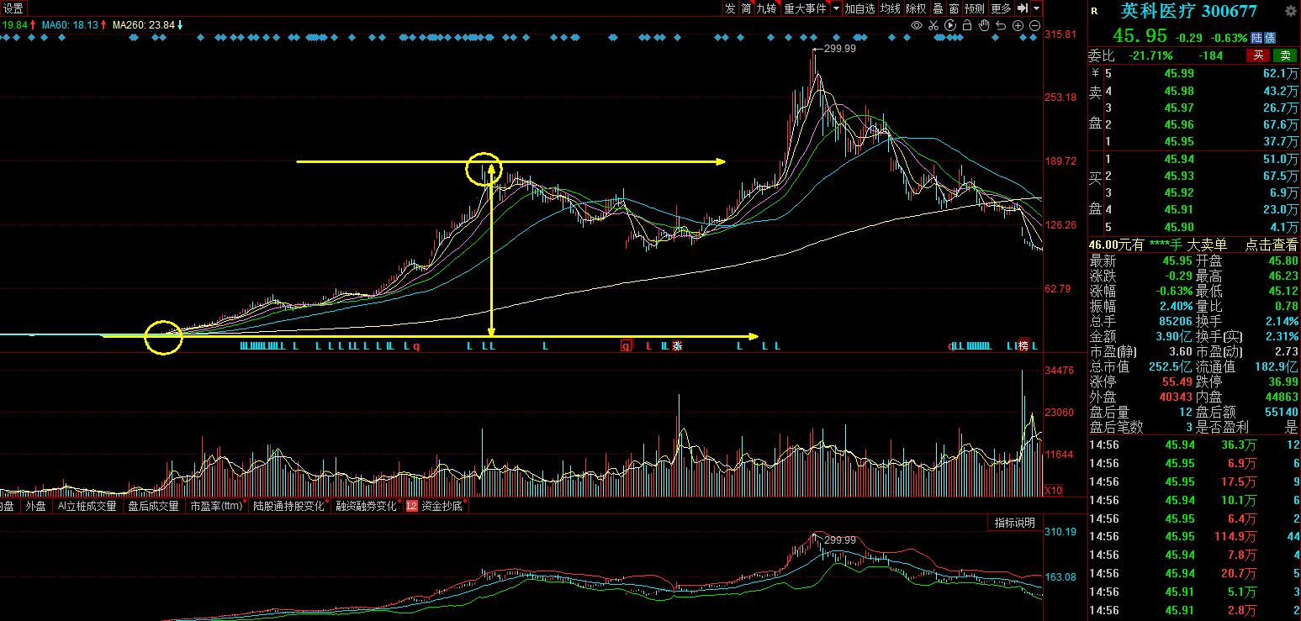Click the 简 toolbar button
Viewport: 1301px width, 621px height.
point(746,8)
